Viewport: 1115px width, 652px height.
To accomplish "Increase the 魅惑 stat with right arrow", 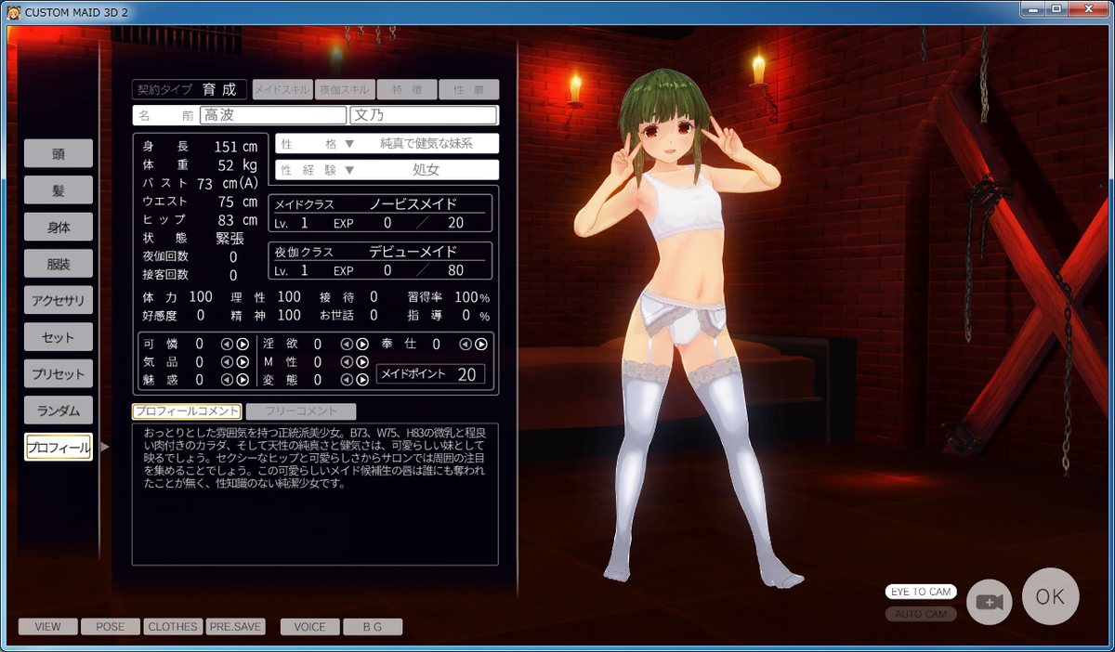I will [x=243, y=379].
